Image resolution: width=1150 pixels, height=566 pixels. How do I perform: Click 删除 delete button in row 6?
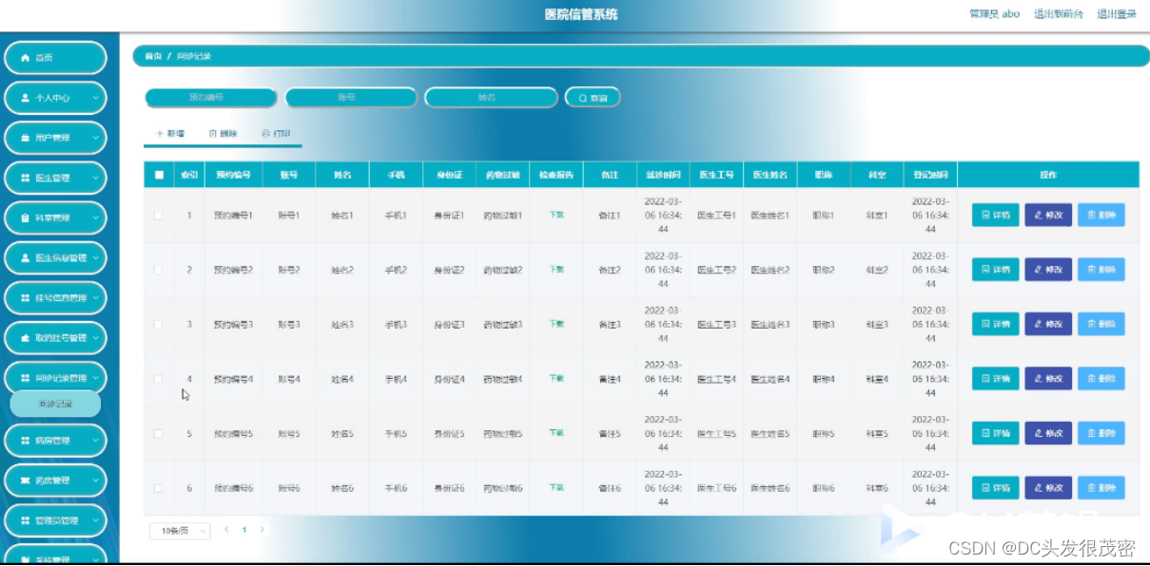pos(1101,488)
